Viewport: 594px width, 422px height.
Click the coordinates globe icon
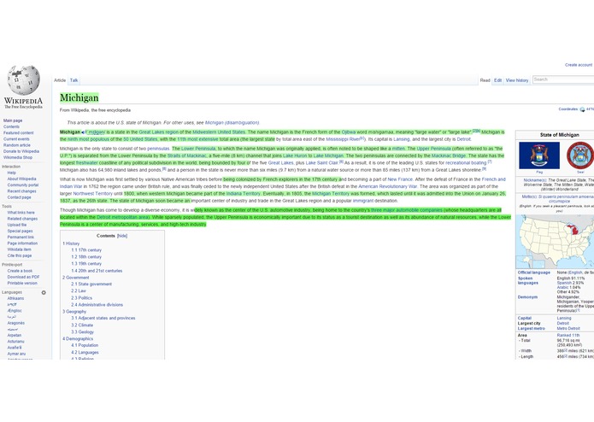tap(582, 109)
